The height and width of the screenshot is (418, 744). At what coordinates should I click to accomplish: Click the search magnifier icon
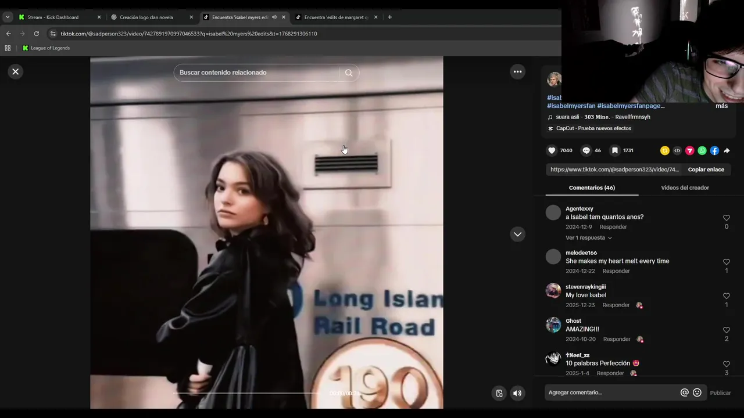pyautogui.click(x=349, y=73)
